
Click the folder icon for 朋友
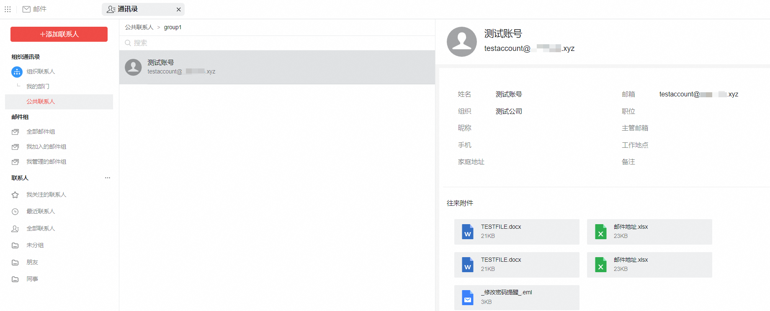15,263
